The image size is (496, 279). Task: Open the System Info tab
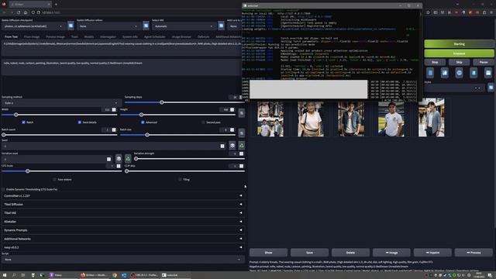pos(129,36)
